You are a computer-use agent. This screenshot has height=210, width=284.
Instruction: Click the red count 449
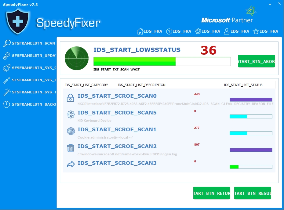197,94
